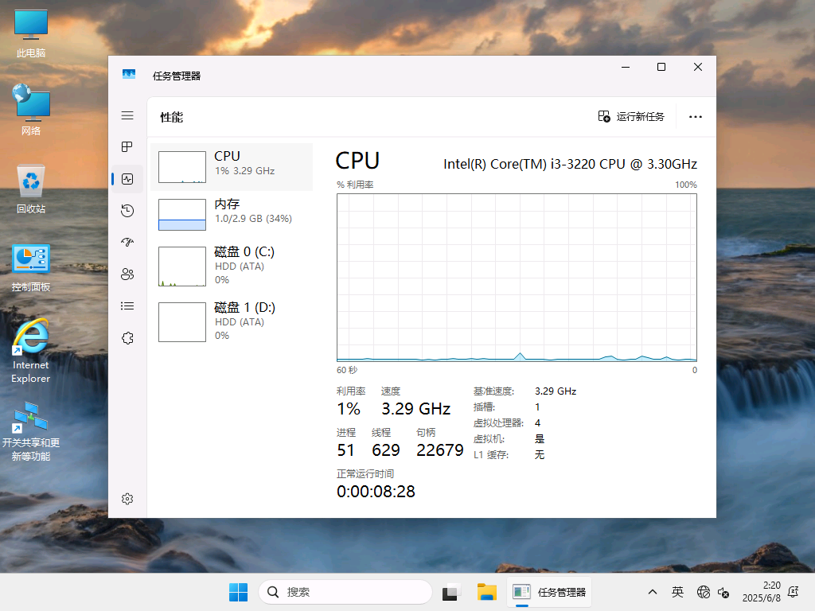Open the Services page puzzle icon

(x=127, y=338)
